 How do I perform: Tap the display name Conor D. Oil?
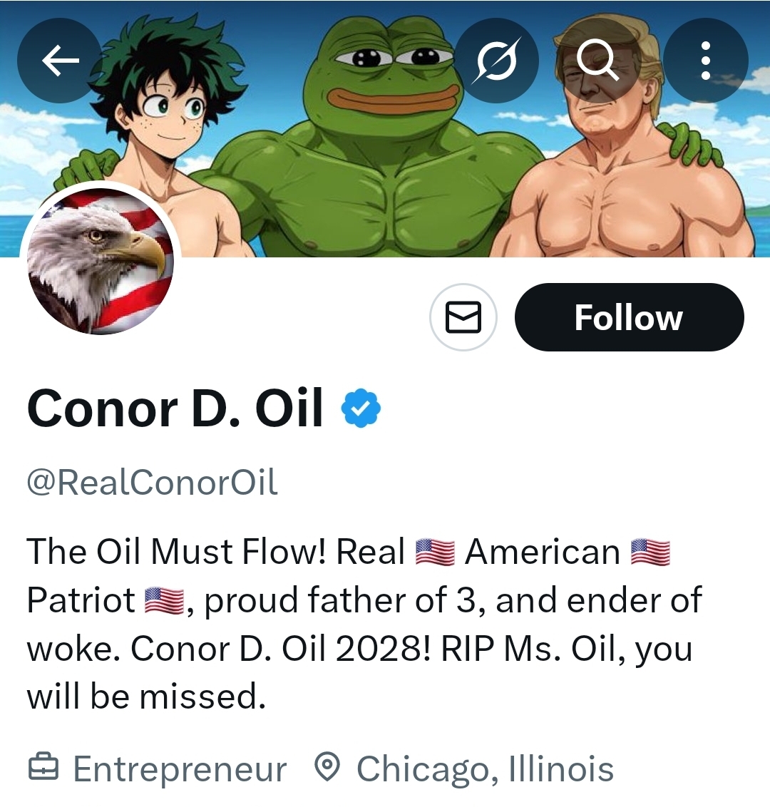(175, 408)
